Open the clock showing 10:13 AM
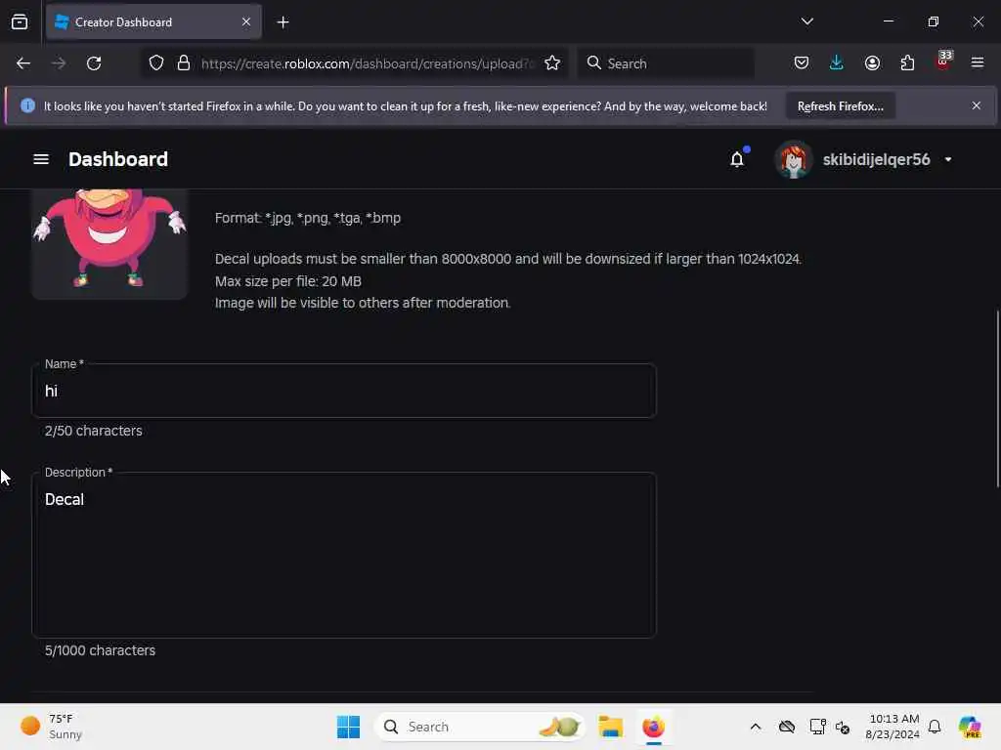Screen dimensions: 1001x750 click(892, 727)
